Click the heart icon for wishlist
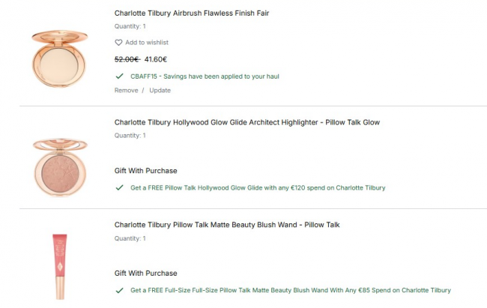This screenshot has width=487, height=308. click(x=118, y=43)
